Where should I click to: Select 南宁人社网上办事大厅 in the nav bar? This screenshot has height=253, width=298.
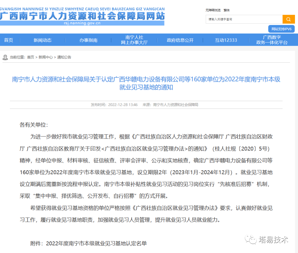[134, 40]
